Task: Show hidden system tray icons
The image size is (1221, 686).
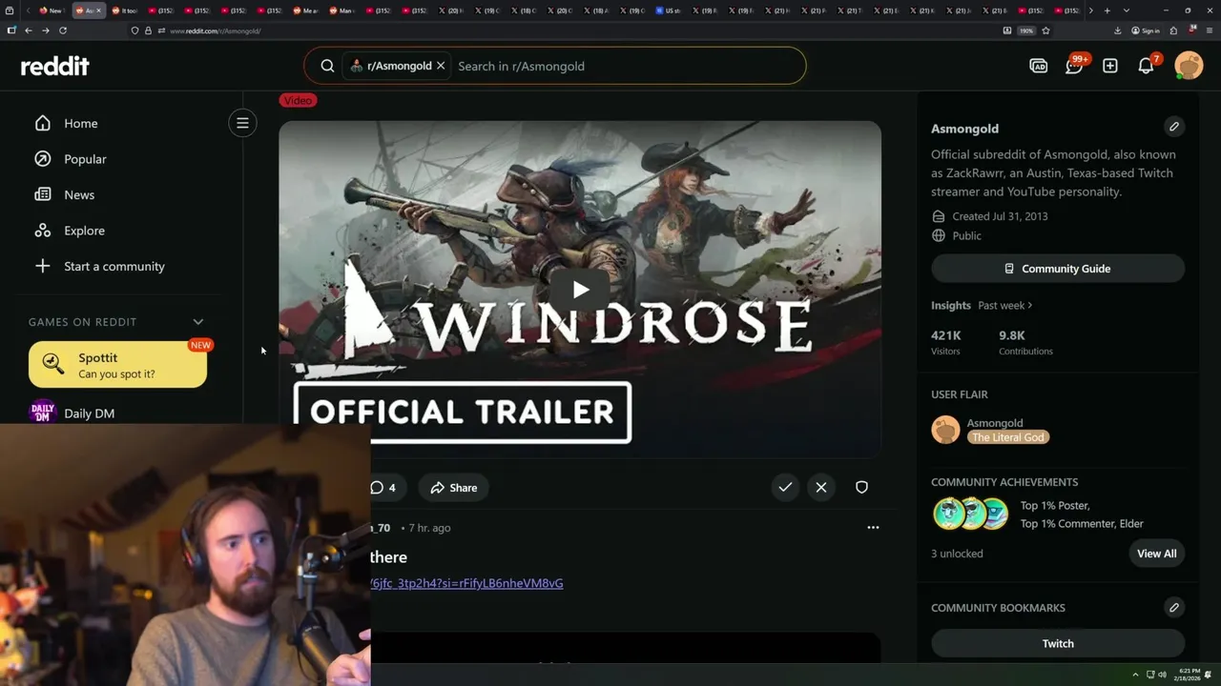Action: (x=1135, y=675)
